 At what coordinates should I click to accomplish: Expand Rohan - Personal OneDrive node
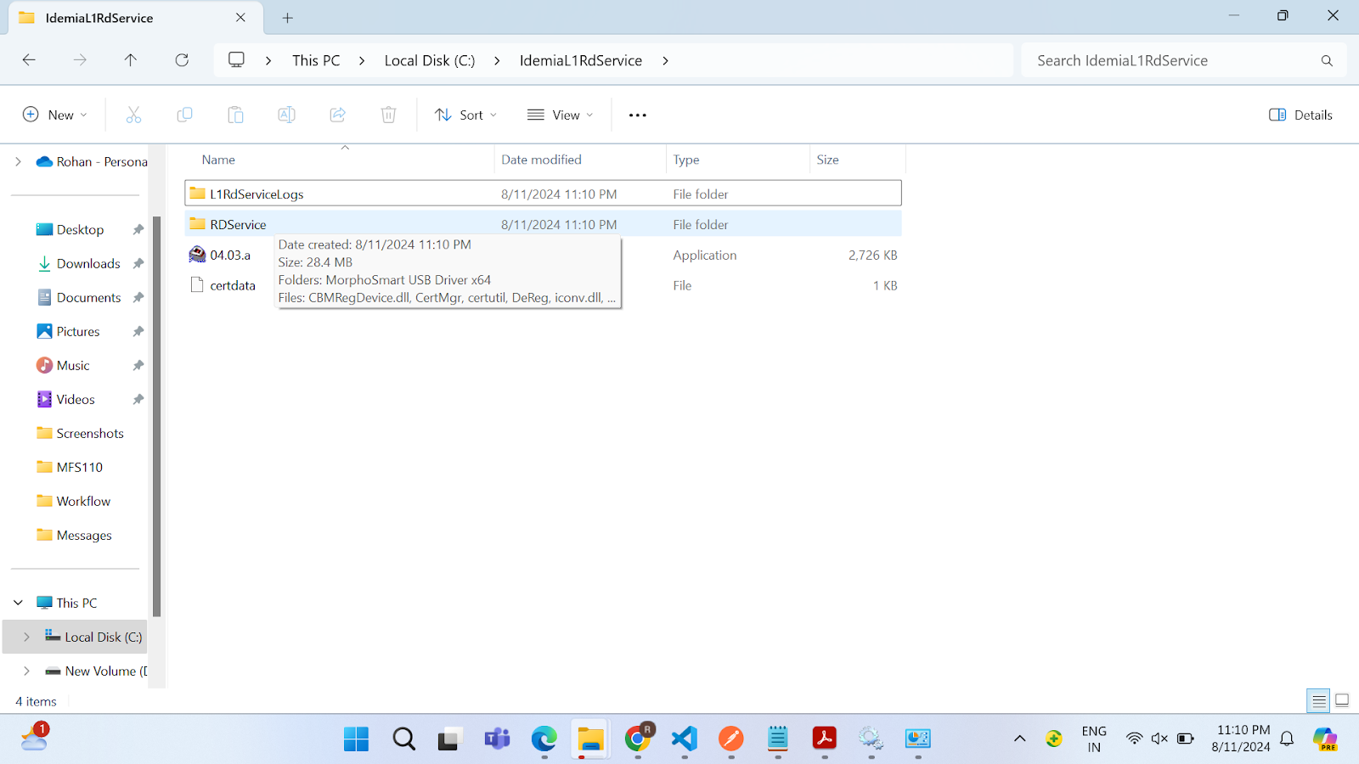click(18, 161)
